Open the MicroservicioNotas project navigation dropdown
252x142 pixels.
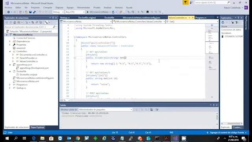(86, 22)
